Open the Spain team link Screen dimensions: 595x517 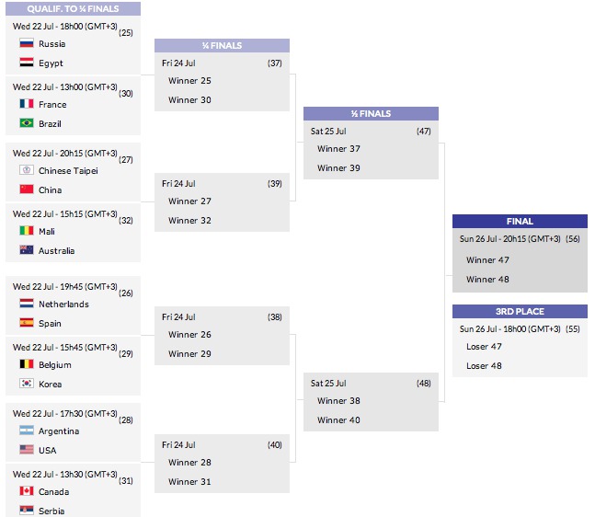[x=50, y=324]
